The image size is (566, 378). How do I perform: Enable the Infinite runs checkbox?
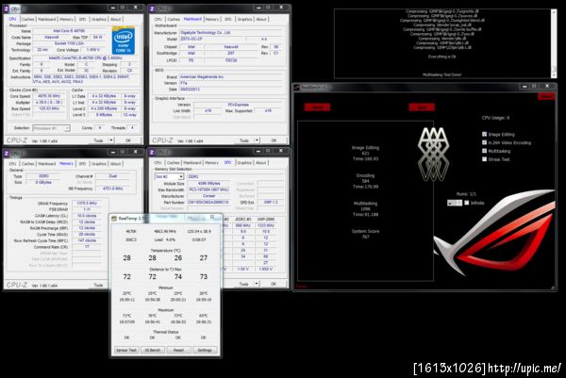(x=467, y=203)
